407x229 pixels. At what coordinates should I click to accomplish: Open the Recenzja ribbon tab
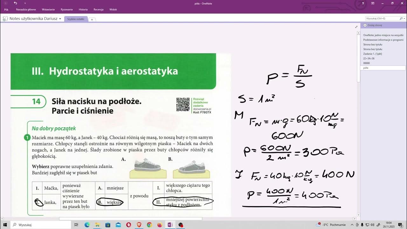99,10
